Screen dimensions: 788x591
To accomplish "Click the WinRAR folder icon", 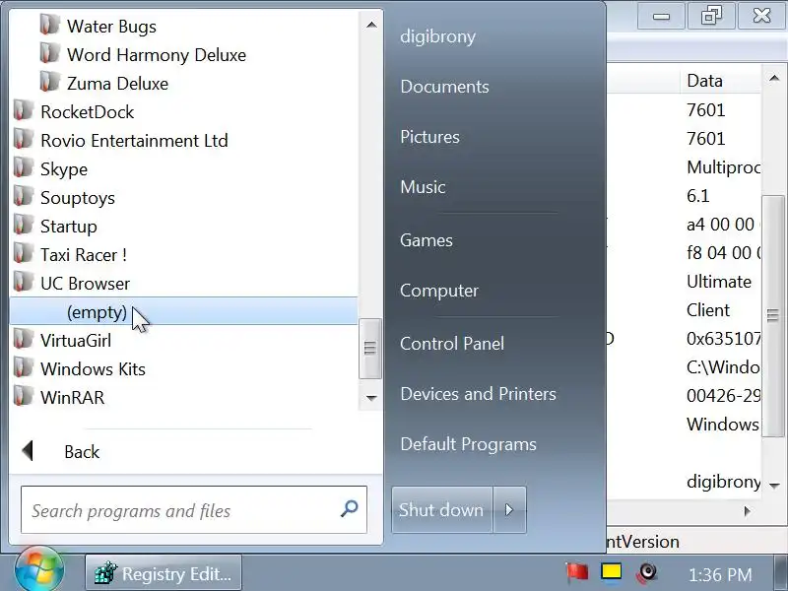I will [23, 397].
